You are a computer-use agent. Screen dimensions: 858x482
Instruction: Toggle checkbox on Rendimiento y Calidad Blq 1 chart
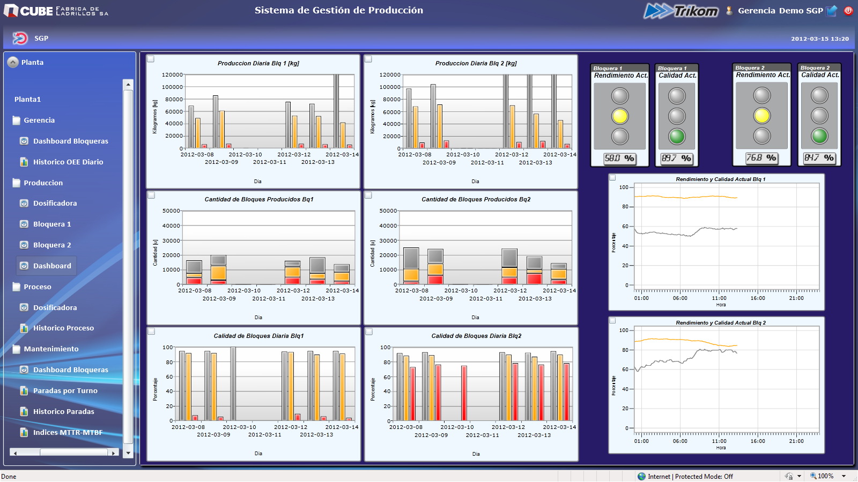tap(612, 177)
